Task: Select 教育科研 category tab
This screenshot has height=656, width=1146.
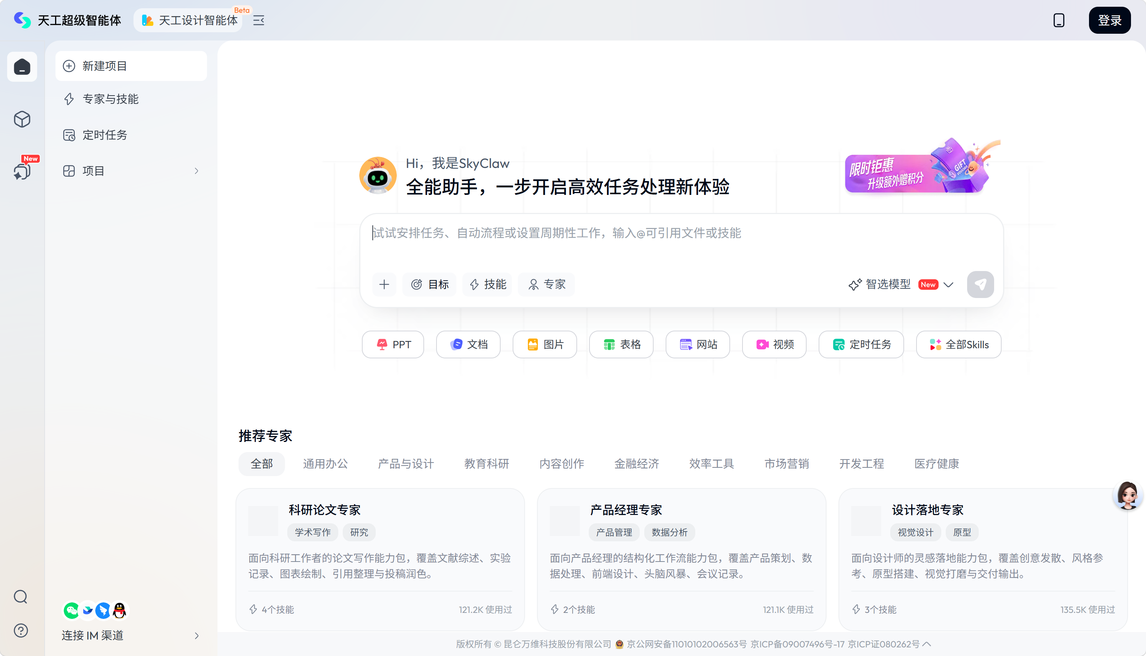Action: [487, 463]
